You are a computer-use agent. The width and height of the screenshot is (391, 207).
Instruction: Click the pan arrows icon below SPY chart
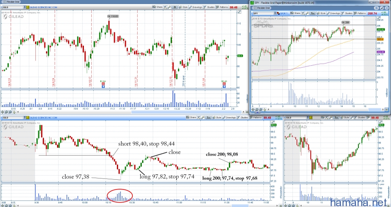(253, 109)
